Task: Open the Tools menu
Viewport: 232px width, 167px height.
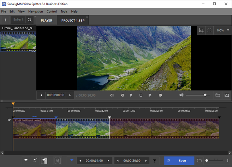Action: [x=64, y=11]
